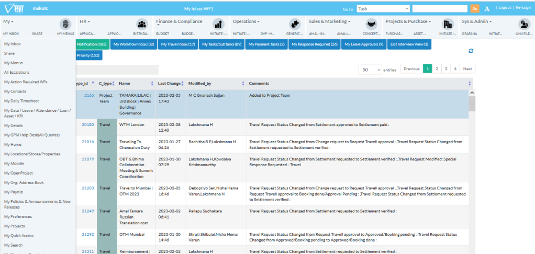Click the grey table filter search box
This screenshot has width=535, height=254.
click(x=117, y=70)
